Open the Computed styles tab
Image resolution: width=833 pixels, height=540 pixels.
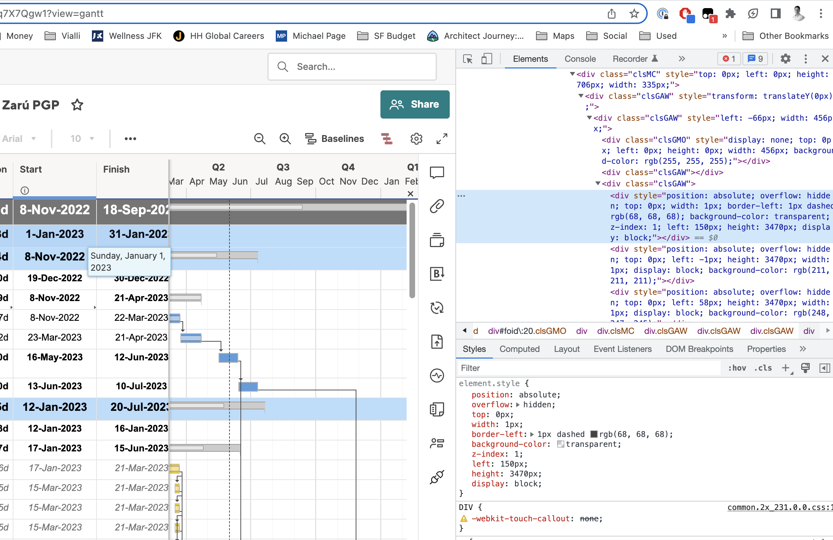click(x=519, y=349)
